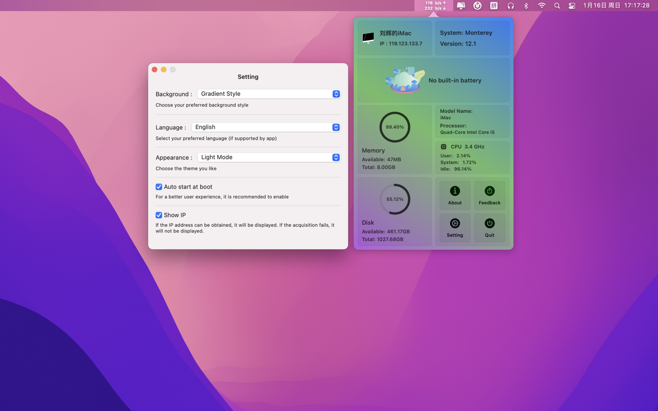658x411 pixels.
Task: Open Spotlight search in menu bar
Action: pyautogui.click(x=557, y=6)
